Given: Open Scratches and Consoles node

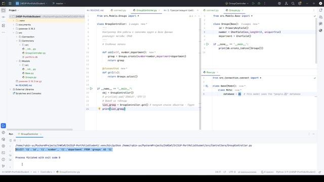Looking at the screenshot, I should [28, 94].
